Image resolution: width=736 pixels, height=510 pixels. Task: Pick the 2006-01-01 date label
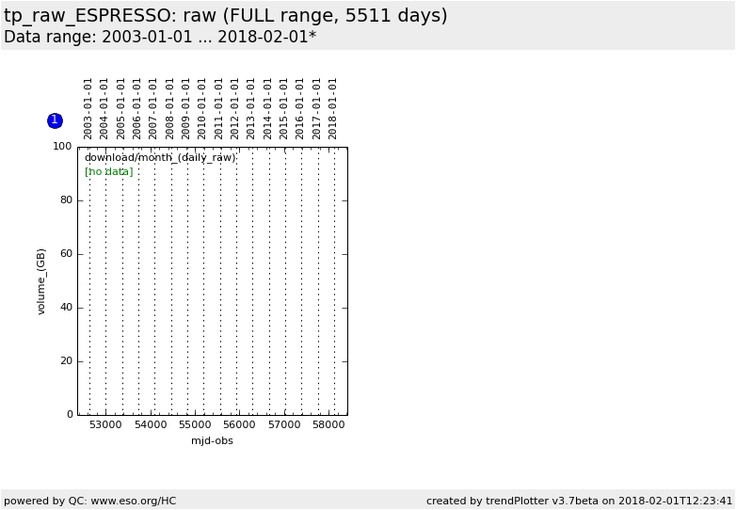pyautogui.click(x=138, y=108)
